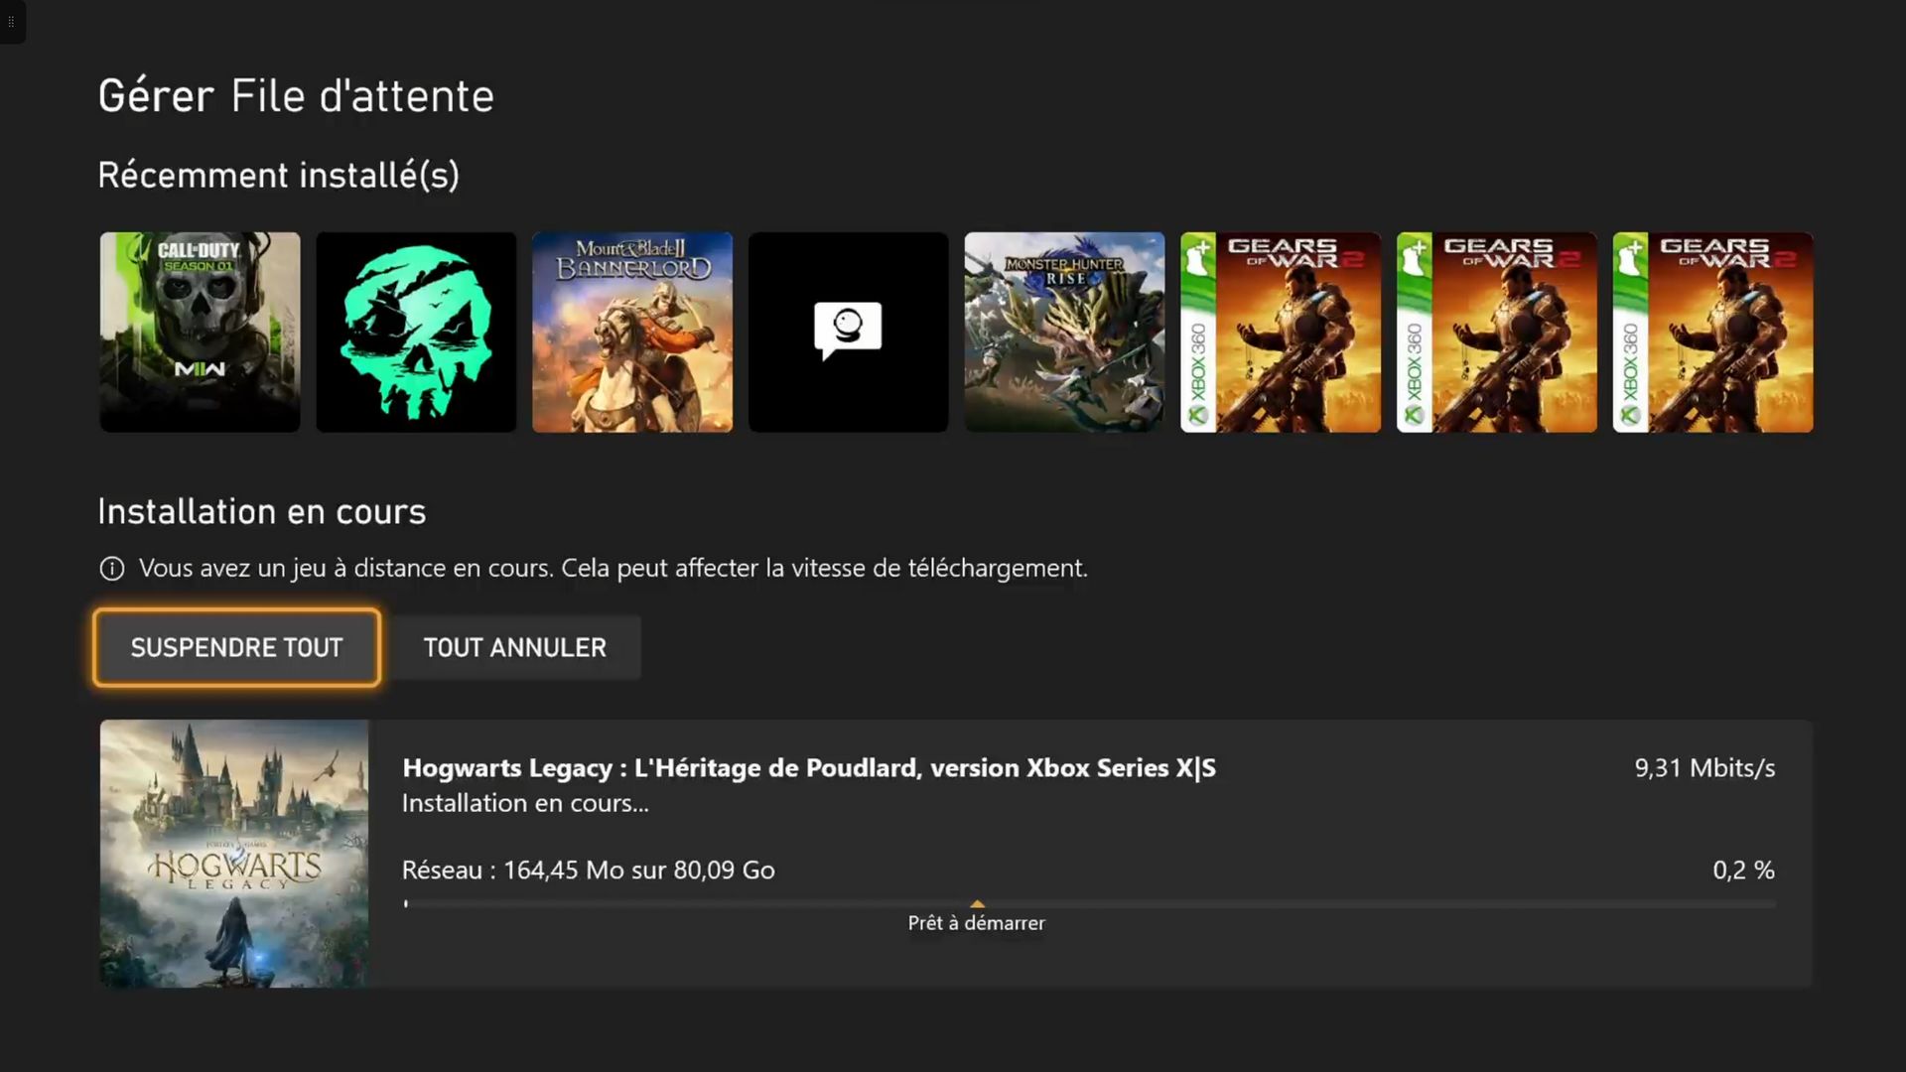The width and height of the screenshot is (1906, 1072).
Task: Select the Hogwarts Legacy installation title text
Action: [808, 767]
